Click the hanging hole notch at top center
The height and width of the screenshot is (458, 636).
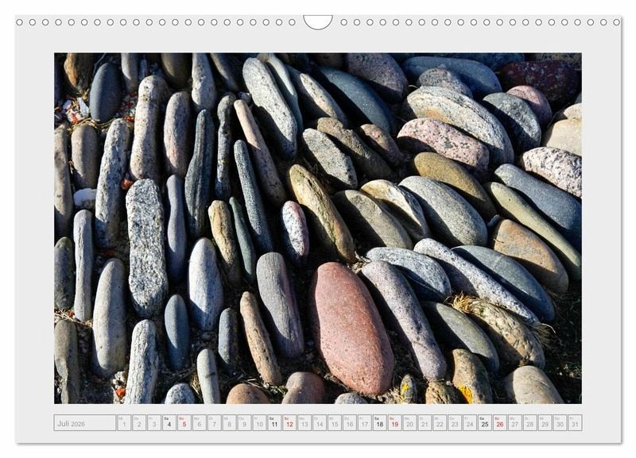[318, 21]
